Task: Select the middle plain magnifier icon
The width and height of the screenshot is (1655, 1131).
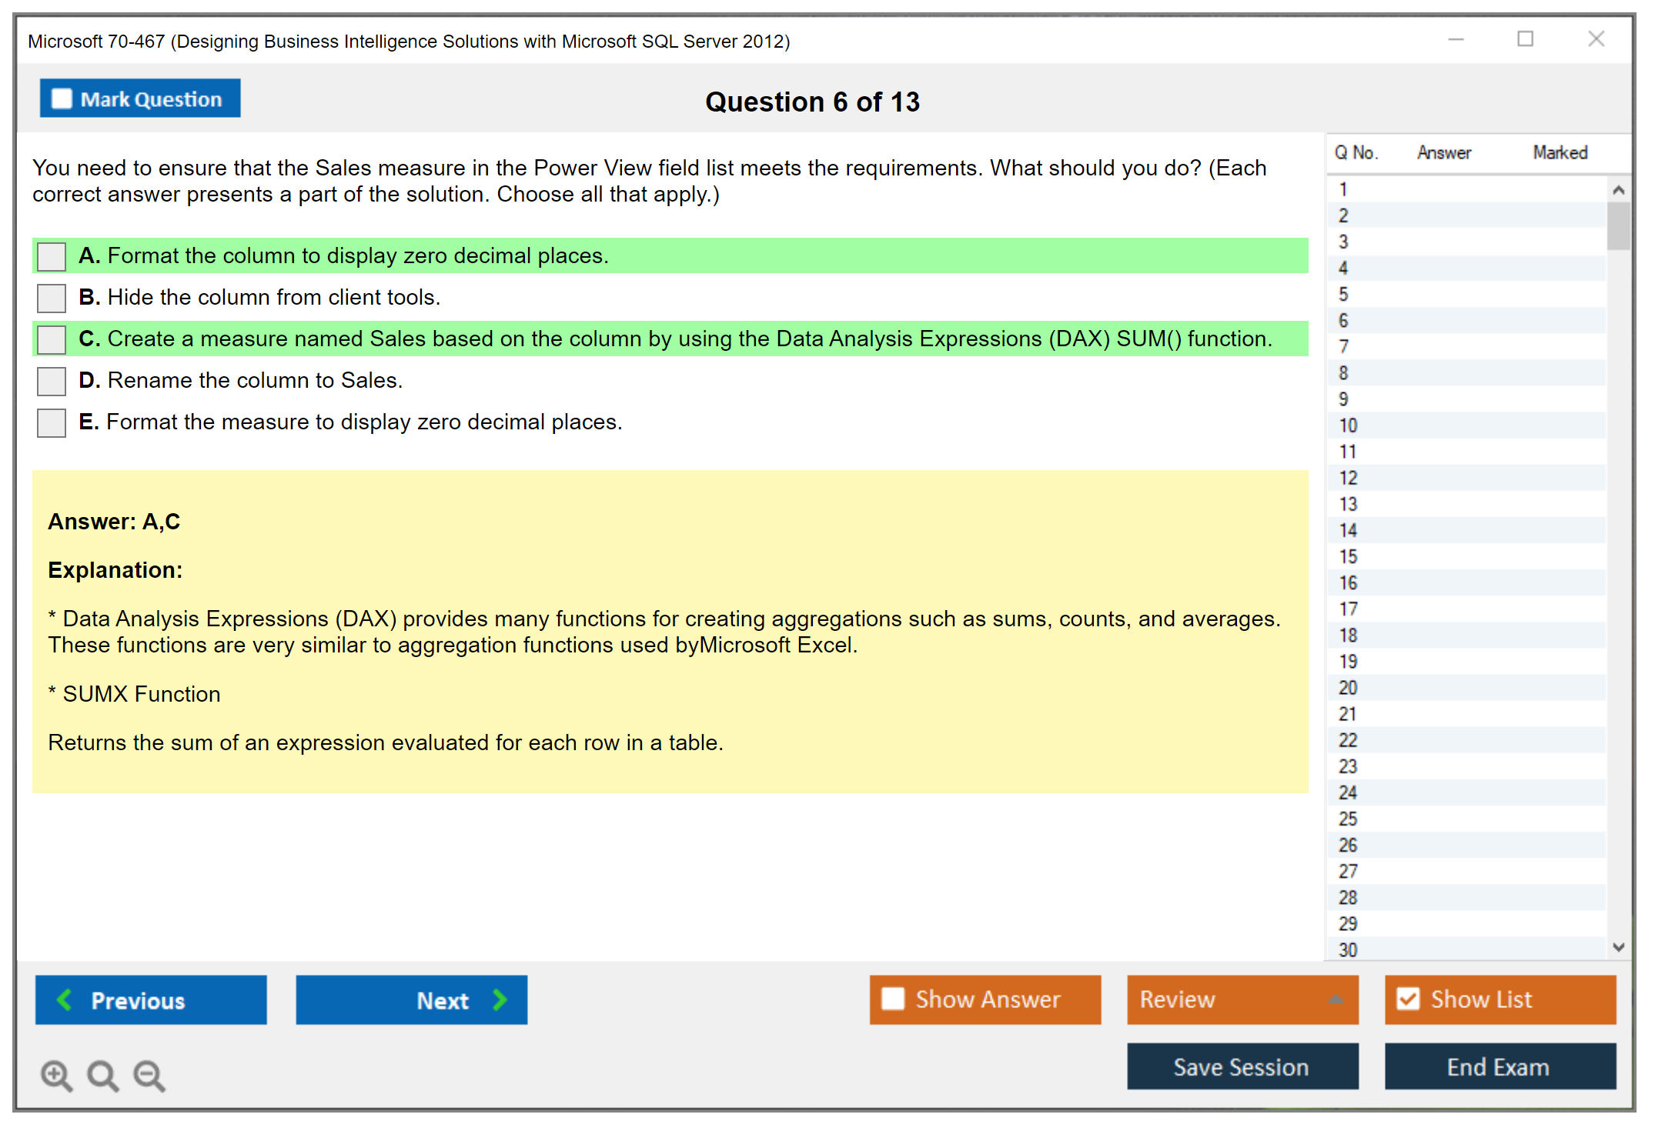Action: coord(102,1075)
